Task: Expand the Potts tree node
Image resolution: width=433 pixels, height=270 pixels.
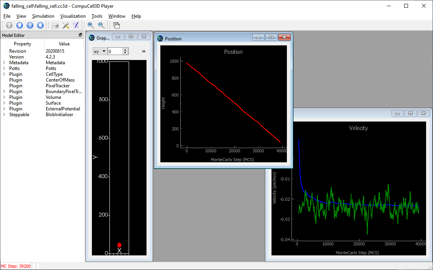Action: click(4, 68)
